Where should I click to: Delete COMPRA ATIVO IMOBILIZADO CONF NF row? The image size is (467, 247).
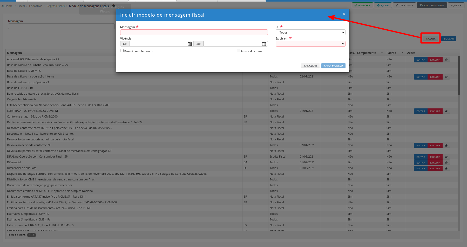point(435,111)
